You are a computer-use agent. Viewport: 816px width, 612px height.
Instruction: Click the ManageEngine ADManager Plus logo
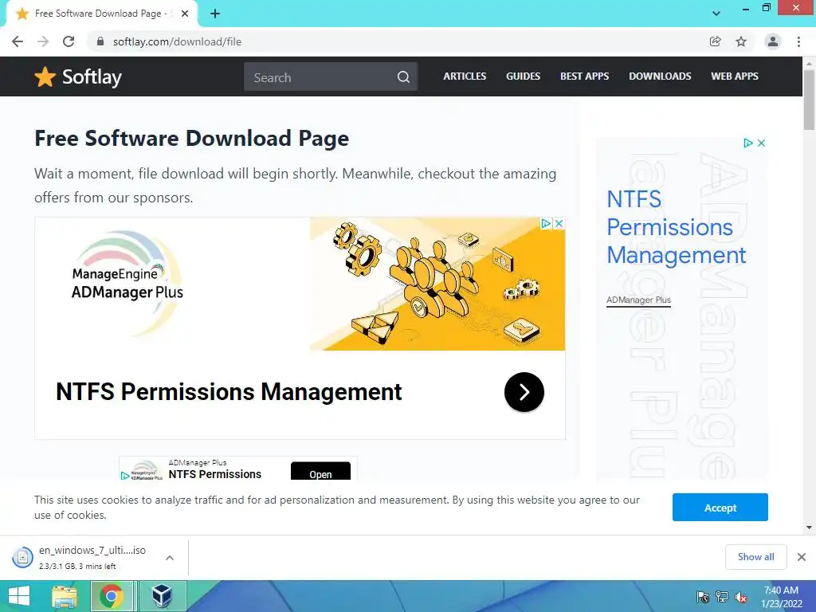127,284
